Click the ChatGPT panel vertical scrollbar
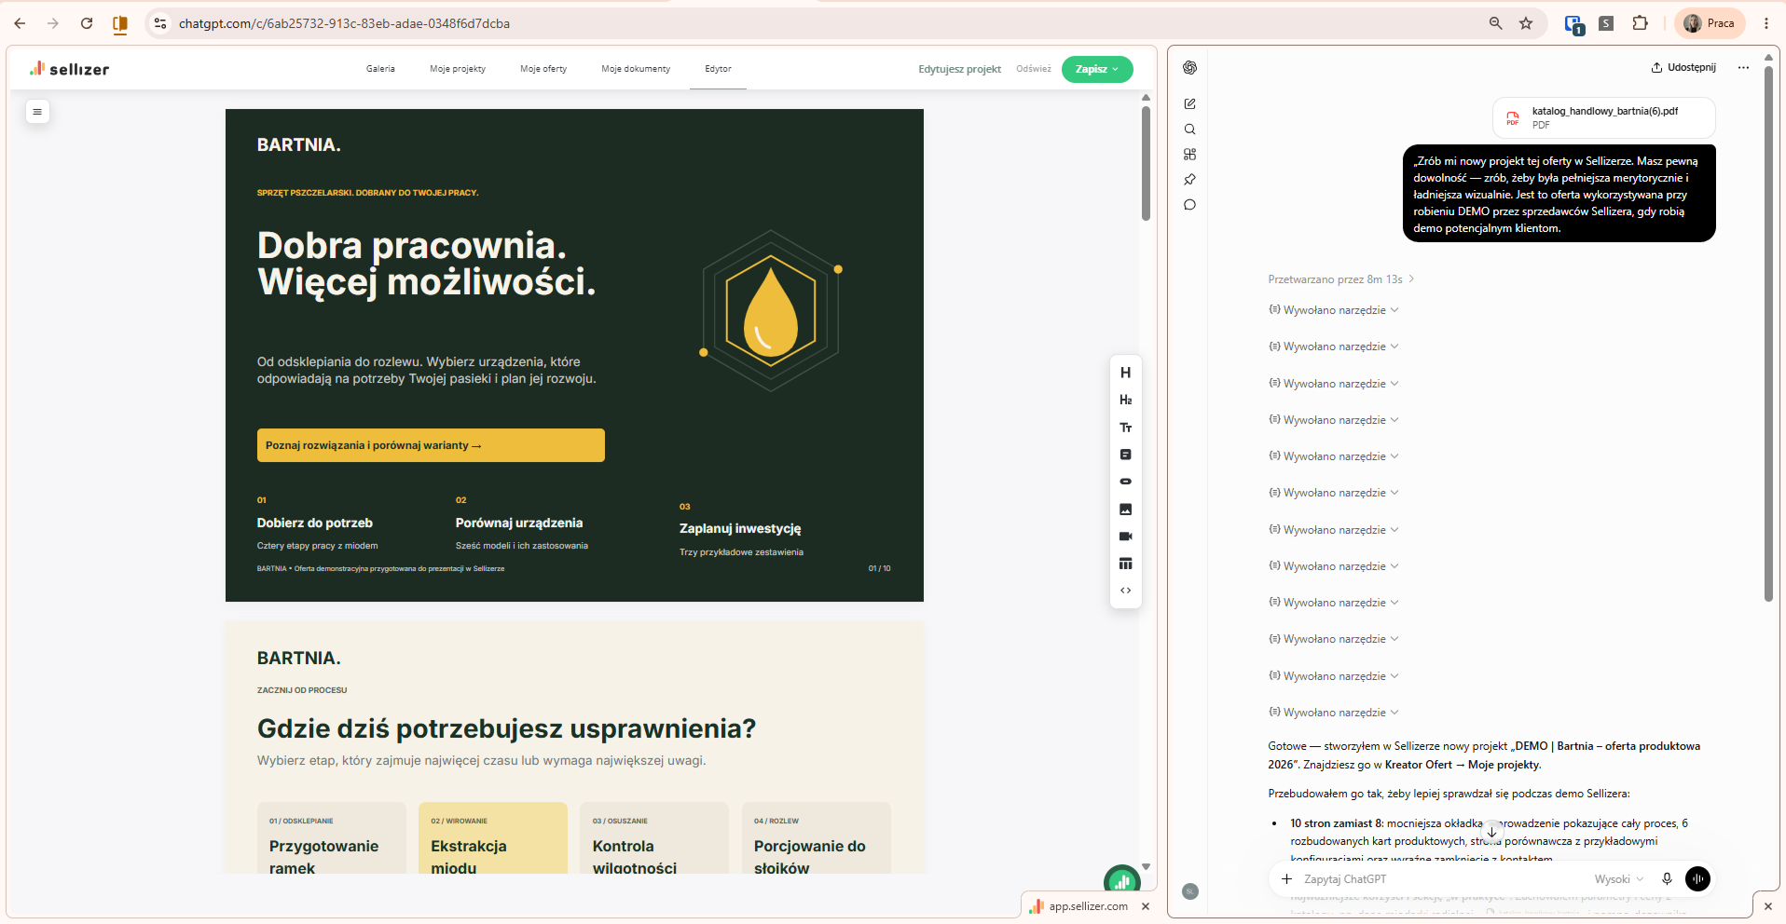Viewport: 1786px width, 924px height. (x=1768, y=333)
